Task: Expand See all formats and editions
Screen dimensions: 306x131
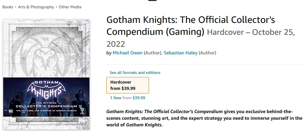Action: (x=135, y=73)
